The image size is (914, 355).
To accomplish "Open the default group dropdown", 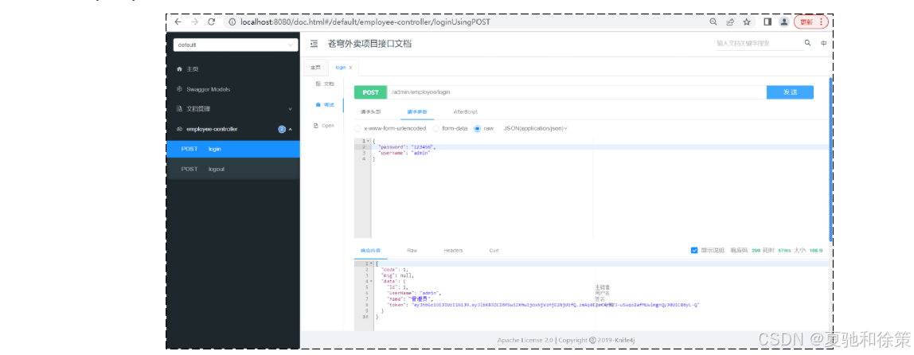I will (236, 45).
